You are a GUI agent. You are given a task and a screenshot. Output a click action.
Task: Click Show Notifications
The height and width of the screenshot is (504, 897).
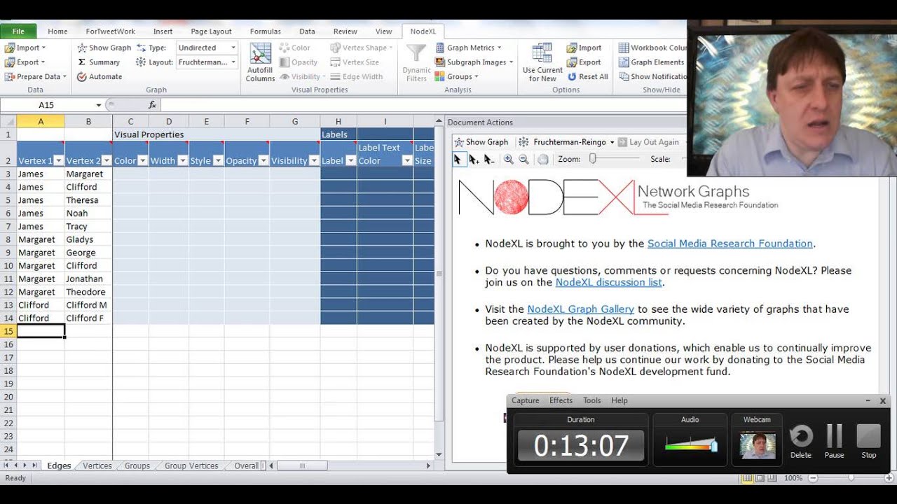(652, 77)
